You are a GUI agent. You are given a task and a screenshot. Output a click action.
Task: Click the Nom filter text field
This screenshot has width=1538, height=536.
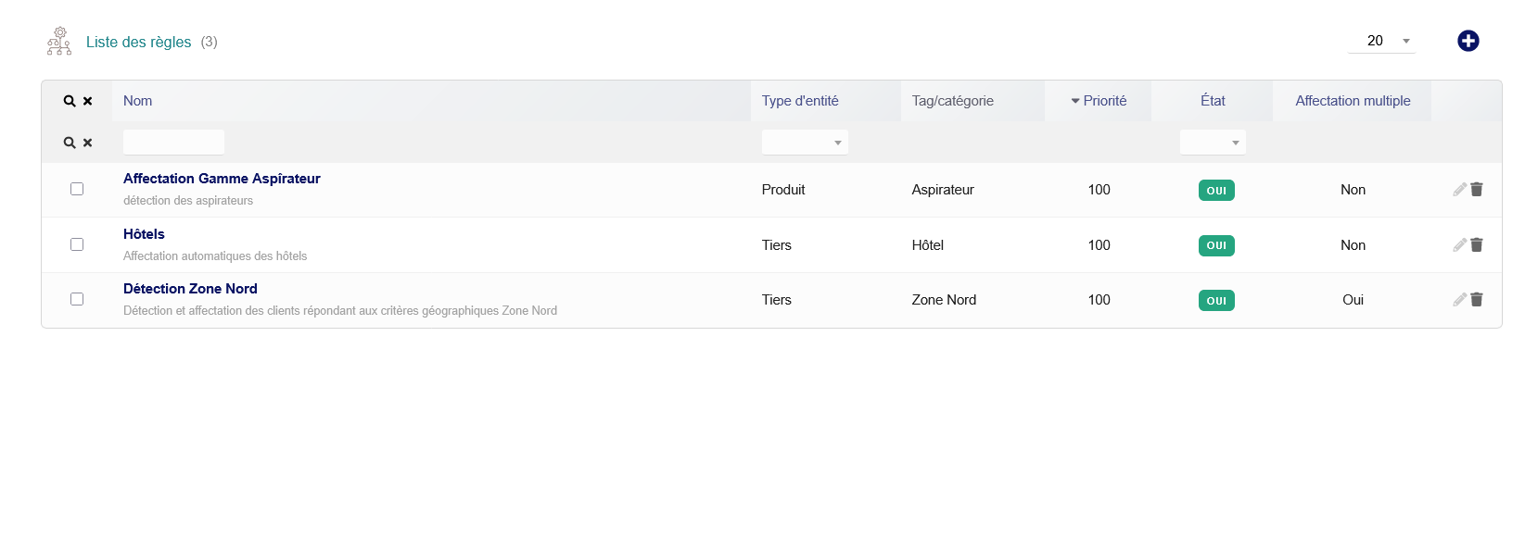[x=173, y=143]
